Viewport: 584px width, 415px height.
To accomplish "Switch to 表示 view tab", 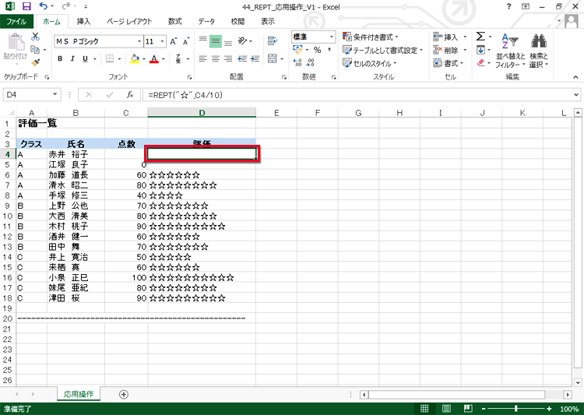I will click(267, 22).
